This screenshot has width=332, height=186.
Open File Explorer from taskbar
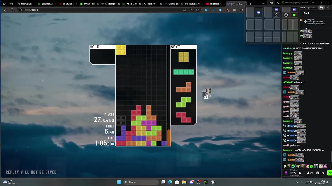coord(184,182)
